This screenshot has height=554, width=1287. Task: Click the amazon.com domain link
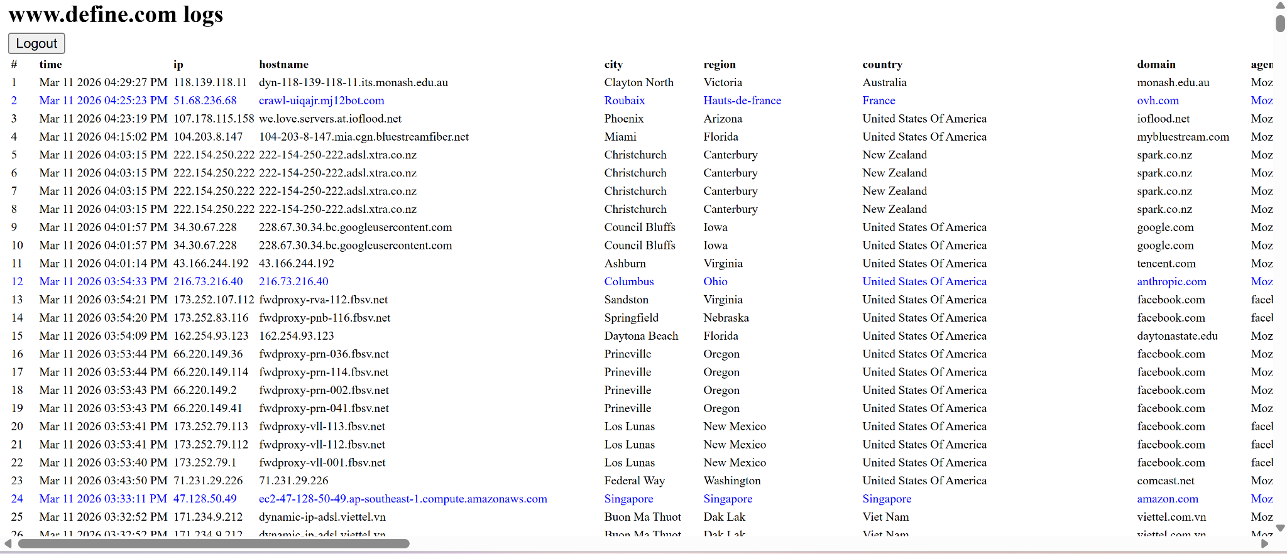coord(1168,499)
